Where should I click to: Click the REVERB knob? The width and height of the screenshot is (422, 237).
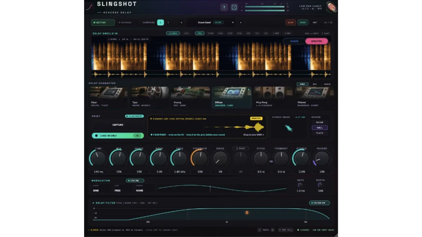pos(322,158)
